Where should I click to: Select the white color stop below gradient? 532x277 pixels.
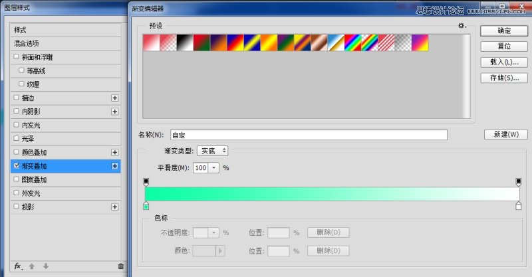[x=519, y=205]
